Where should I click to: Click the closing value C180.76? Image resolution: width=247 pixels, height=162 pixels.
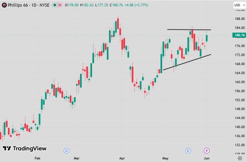pyautogui.click(x=116, y=5)
